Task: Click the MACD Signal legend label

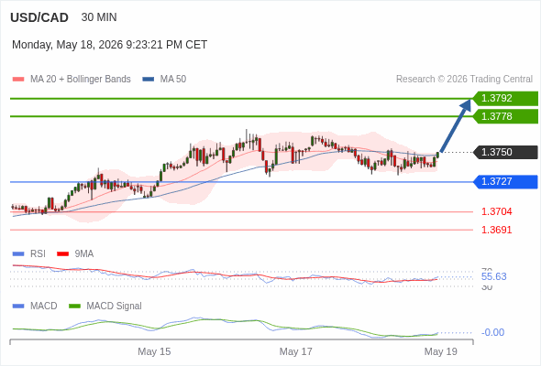Action: [x=115, y=307]
